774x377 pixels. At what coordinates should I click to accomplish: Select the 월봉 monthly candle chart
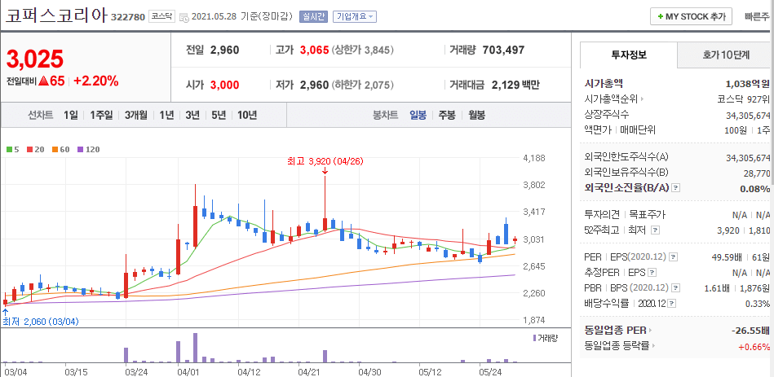click(476, 116)
